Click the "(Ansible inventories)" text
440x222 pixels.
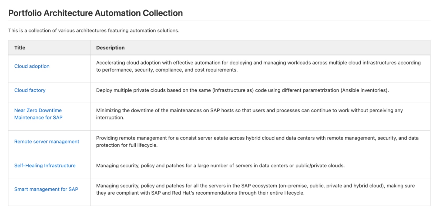tap(365, 90)
